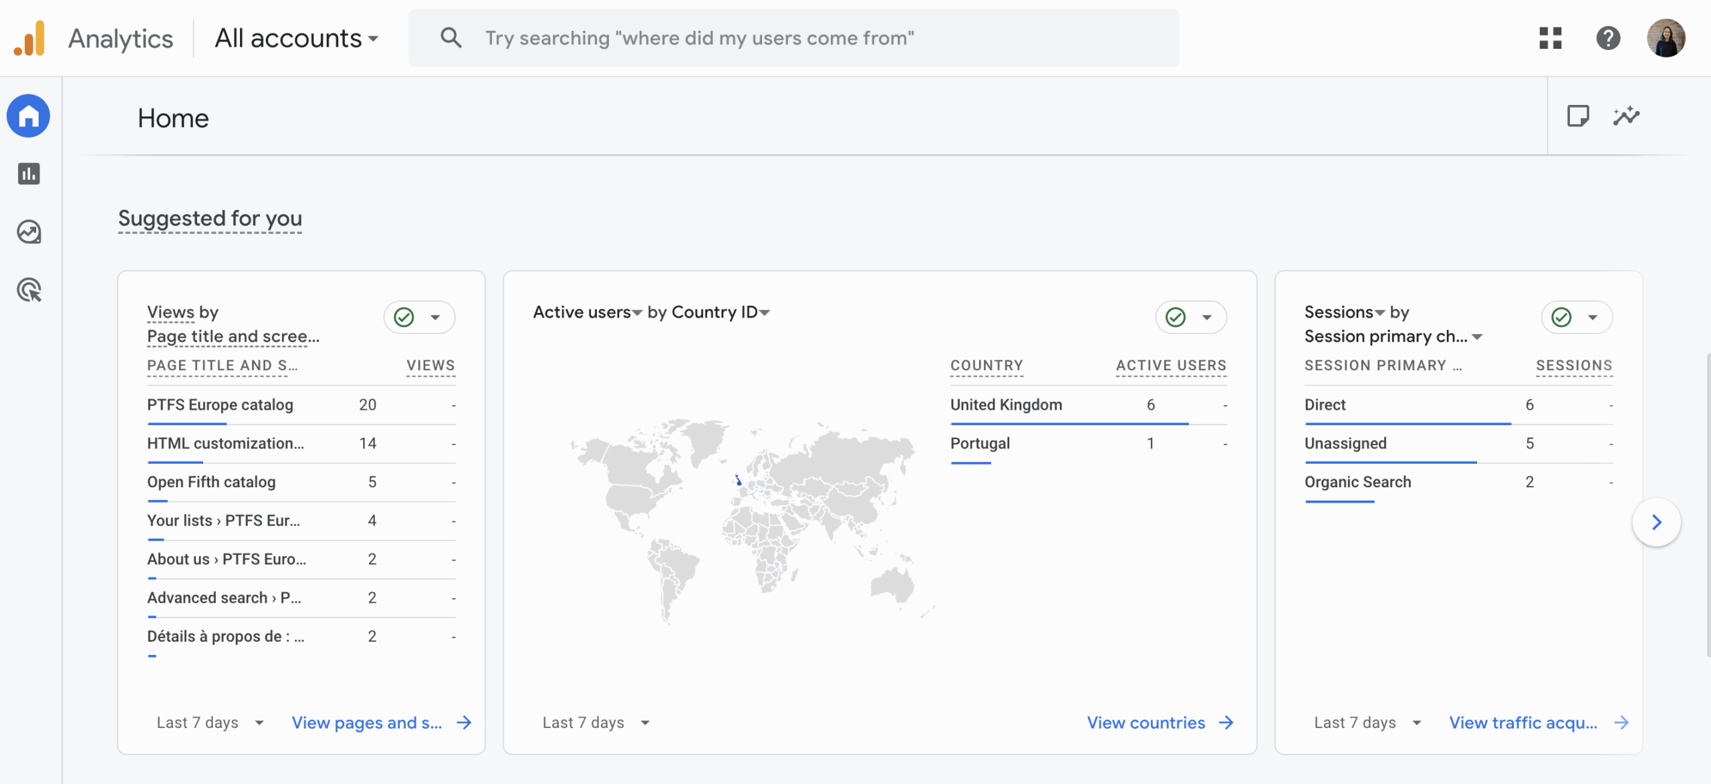Select the About us › PTFS Euro... row
Screen dimensions: 1711x784
click(x=301, y=559)
